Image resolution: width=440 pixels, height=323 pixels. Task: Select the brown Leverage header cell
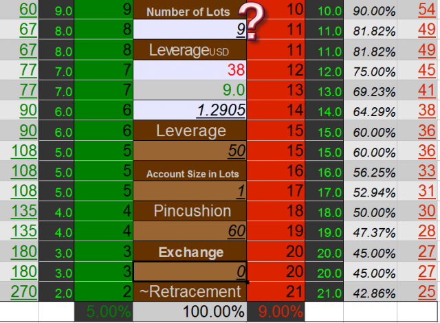click(190, 131)
